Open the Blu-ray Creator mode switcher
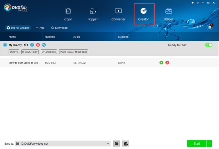 tap(18, 28)
